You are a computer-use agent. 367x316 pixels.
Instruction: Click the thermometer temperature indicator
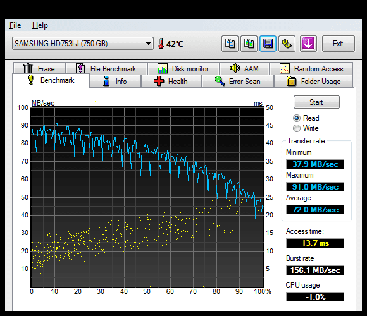click(x=171, y=44)
